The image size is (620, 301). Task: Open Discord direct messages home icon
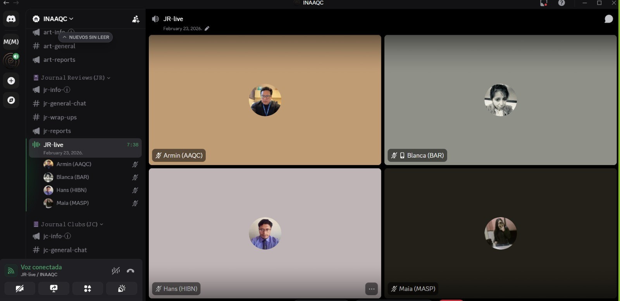11,19
